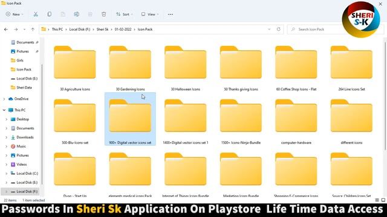Select the Internet of Things Icons Bundle folder
This screenshot has height=217, width=387.
(186, 174)
